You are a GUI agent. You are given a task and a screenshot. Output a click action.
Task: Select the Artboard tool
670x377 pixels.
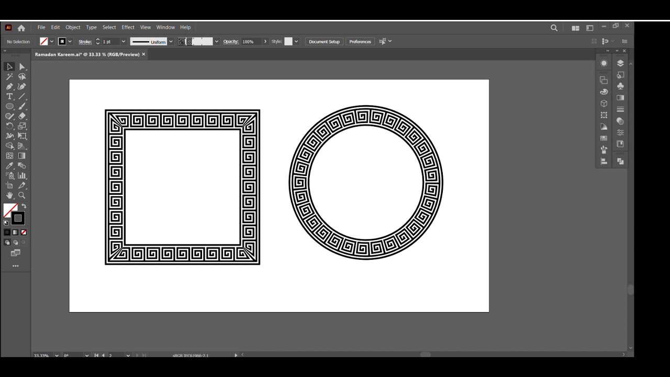pyautogui.click(x=9, y=186)
